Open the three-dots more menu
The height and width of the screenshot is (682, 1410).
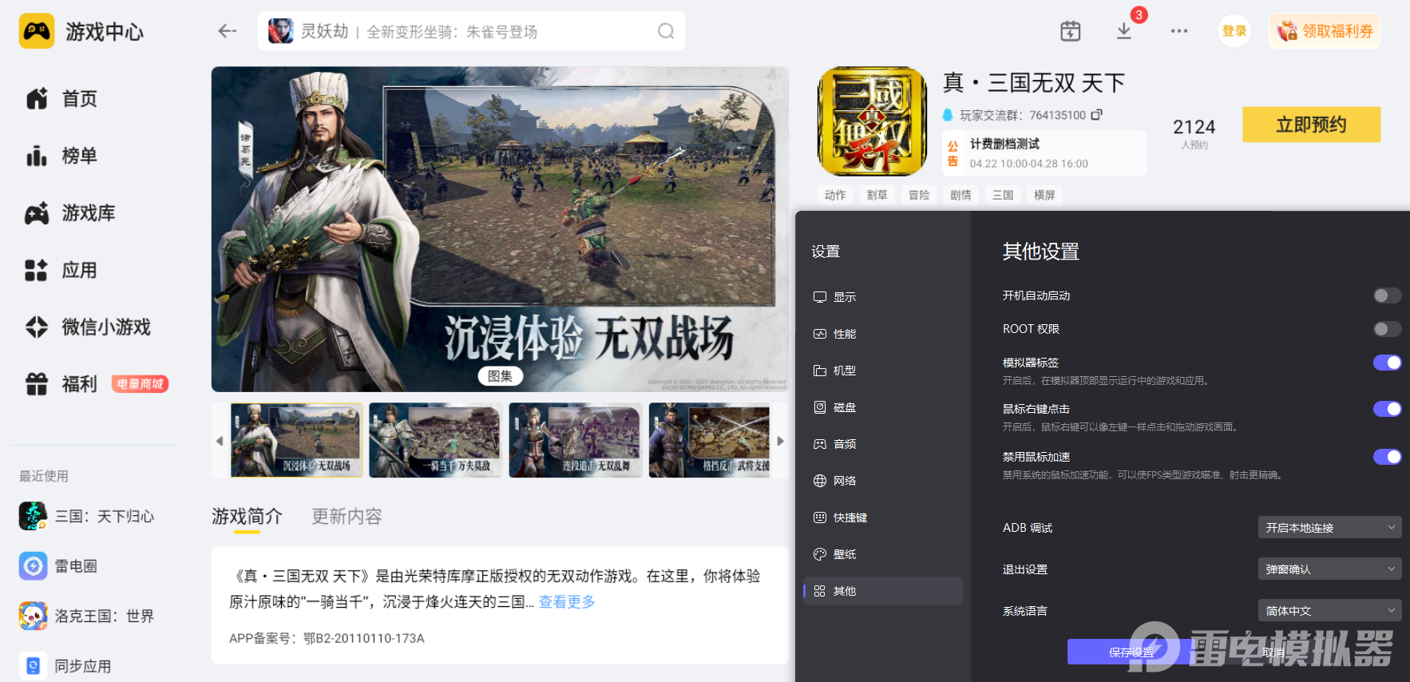(x=1178, y=31)
